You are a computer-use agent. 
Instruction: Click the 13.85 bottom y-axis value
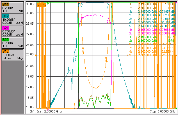(x=30, y=107)
